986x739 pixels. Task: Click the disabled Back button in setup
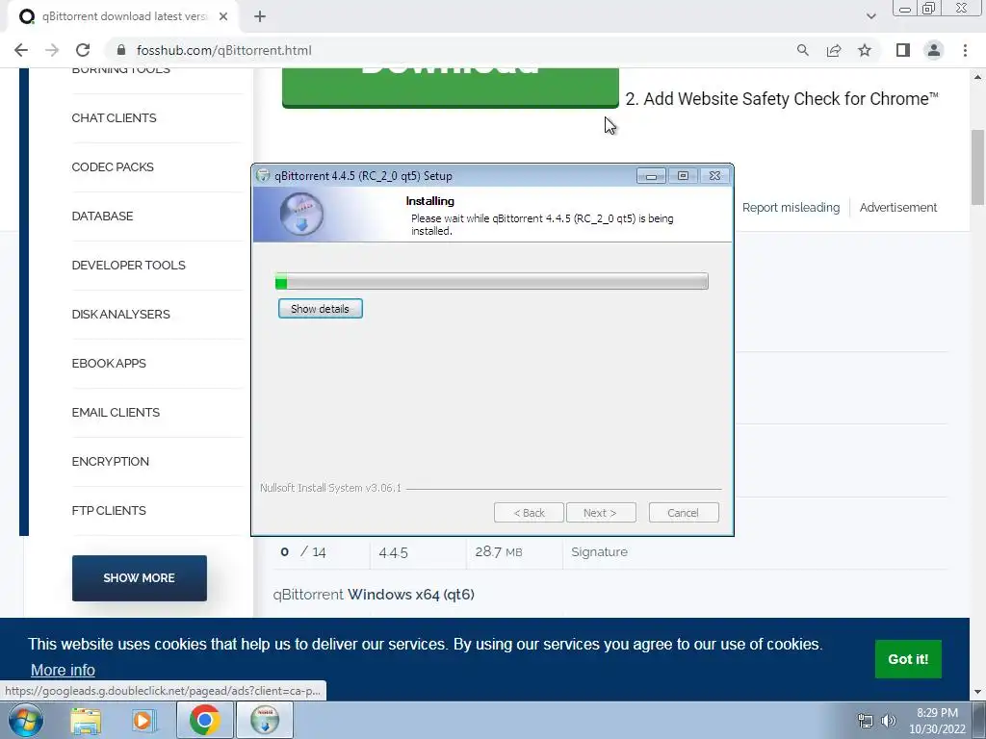pyautogui.click(x=529, y=513)
